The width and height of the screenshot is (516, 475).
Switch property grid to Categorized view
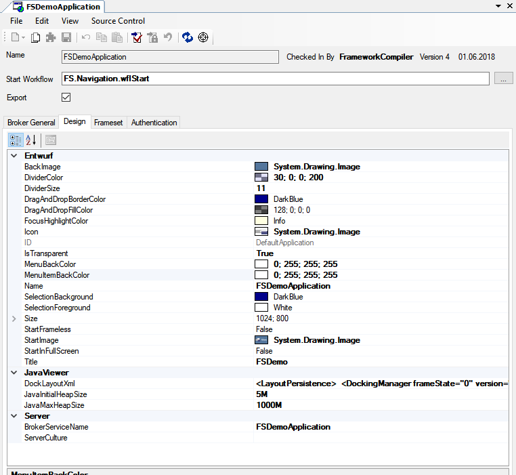[x=16, y=140]
